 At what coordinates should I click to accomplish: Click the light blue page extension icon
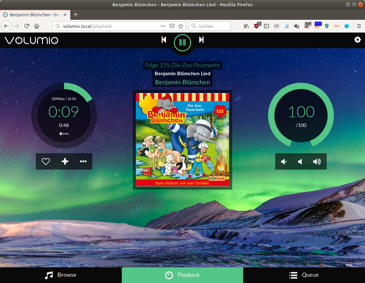287,26
